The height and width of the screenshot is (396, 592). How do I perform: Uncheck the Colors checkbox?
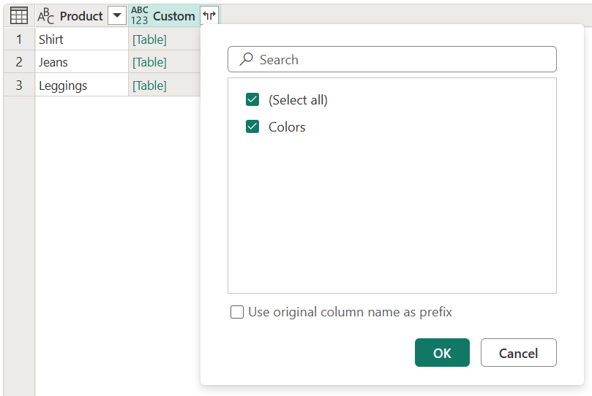(x=252, y=127)
